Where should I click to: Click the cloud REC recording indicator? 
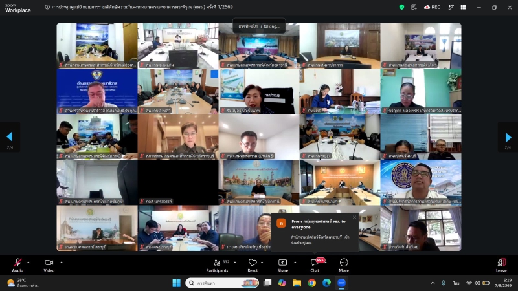click(x=433, y=7)
